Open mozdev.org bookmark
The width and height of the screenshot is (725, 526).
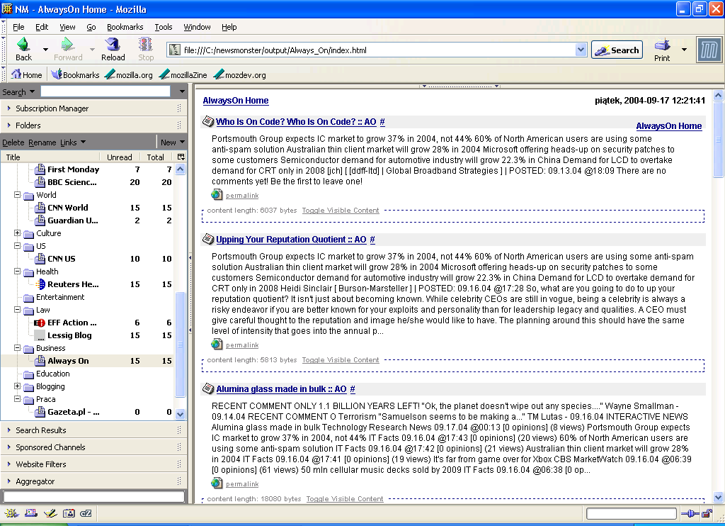[x=240, y=74]
